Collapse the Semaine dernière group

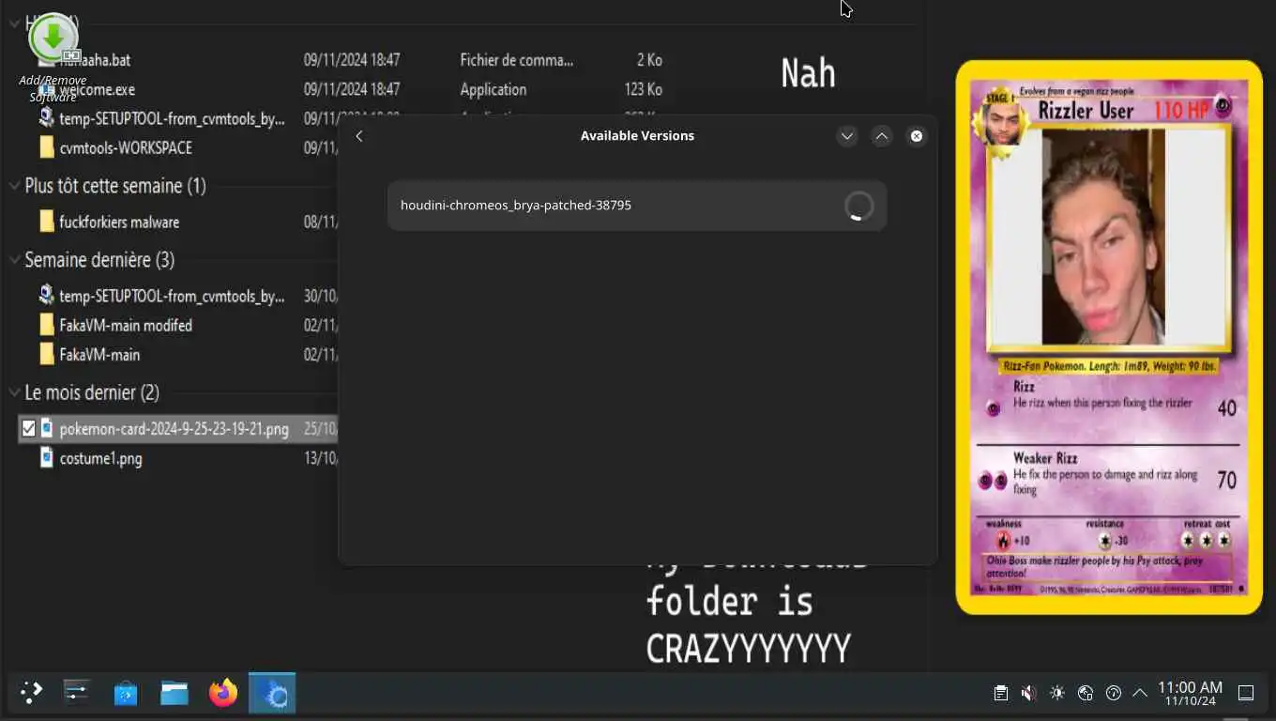point(15,260)
